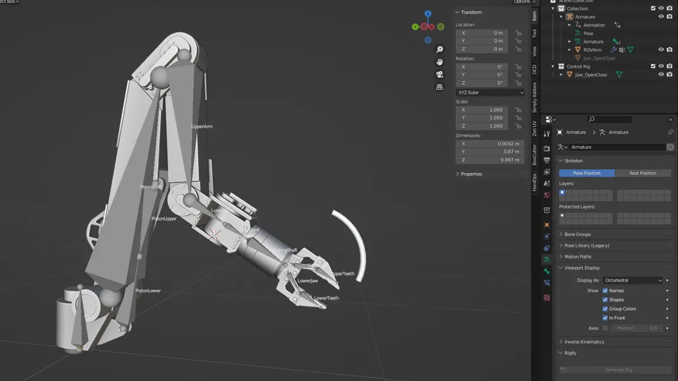Click the ROVArm green mesh data icon
Screen dimensions: 678x381
[x=630, y=50]
